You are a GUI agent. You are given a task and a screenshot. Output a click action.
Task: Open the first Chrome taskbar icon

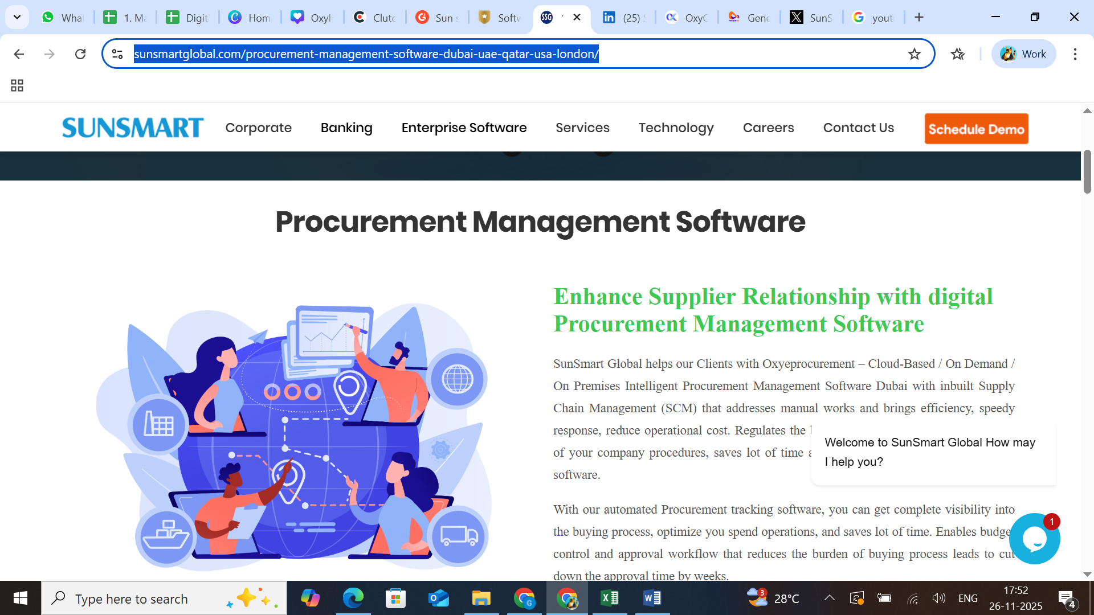coord(524,598)
